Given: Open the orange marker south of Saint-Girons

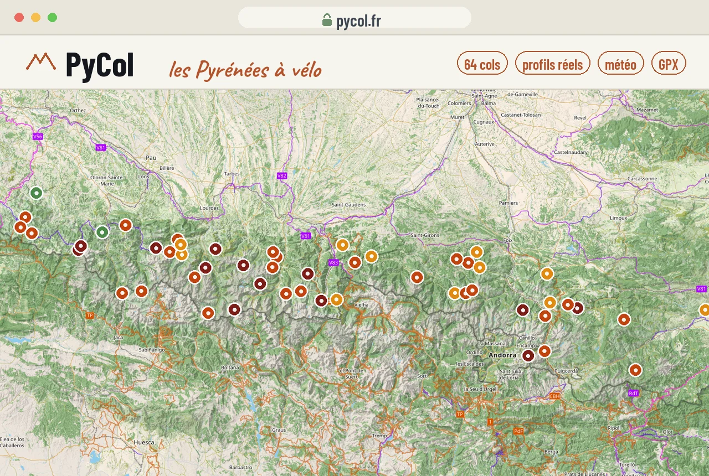Looking at the screenshot, I should point(417,277).
